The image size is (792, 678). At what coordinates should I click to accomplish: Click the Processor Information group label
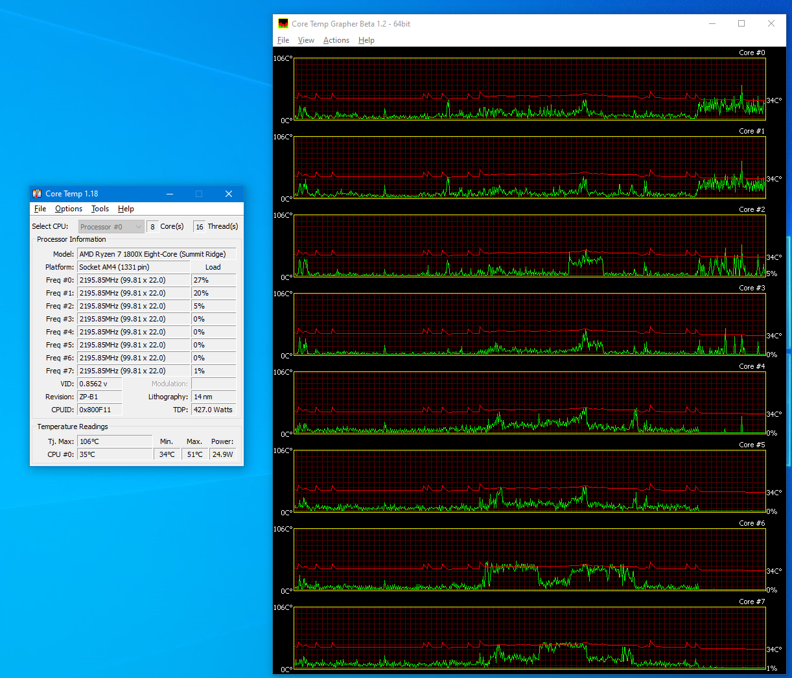coord(71,239)
